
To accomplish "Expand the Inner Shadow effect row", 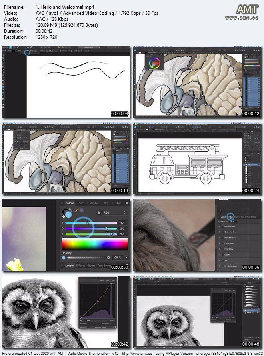I will (x=220, y=238).
